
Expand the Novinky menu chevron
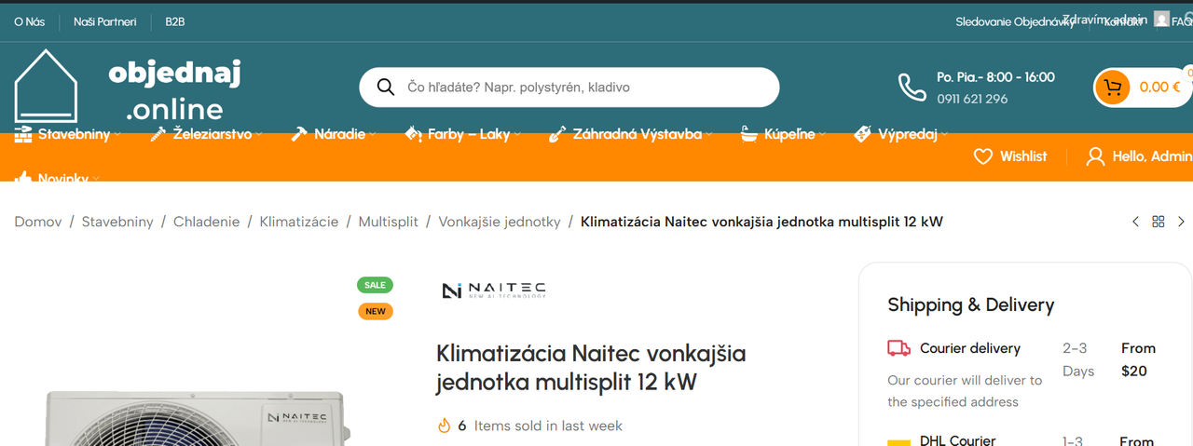point(96,178)
